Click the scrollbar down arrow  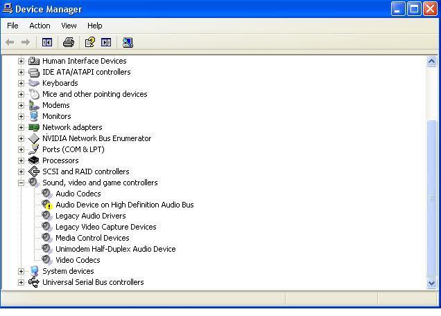tap(432, 283)
